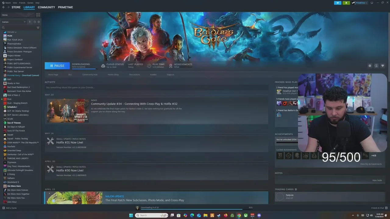This screenshot has width=390, height=219.
Task: Open The Final Patch major update
Action: click(157, 198)
